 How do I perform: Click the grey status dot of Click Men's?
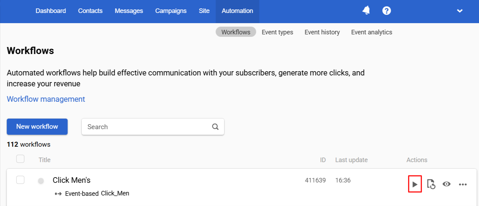tap(41, 181)
